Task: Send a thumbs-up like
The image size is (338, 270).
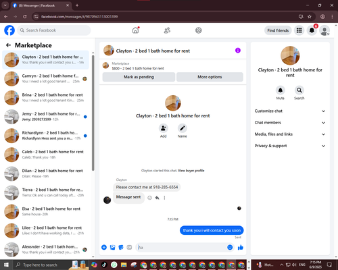Action: point(241,248)
